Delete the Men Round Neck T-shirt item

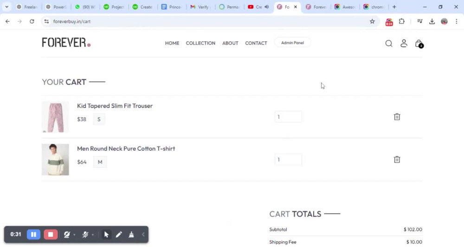click(x=397, y=159)
